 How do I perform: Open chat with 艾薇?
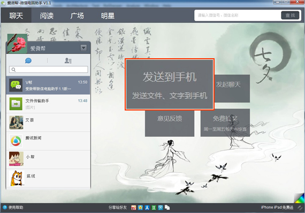48,122
